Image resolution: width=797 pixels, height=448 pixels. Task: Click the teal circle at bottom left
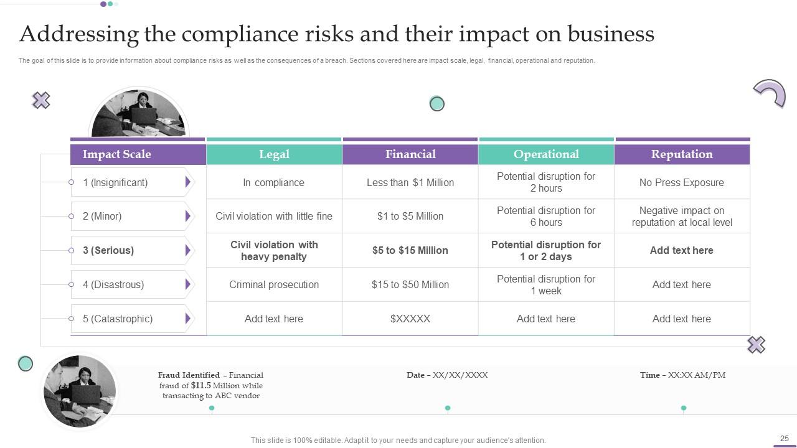tap(26, 363)
